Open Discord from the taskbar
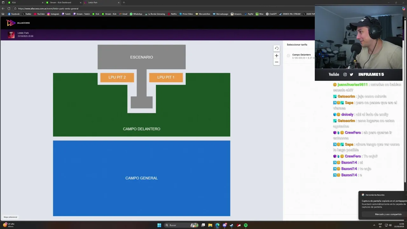The width and height of the screenshot is (407, 229). point(224,225)
